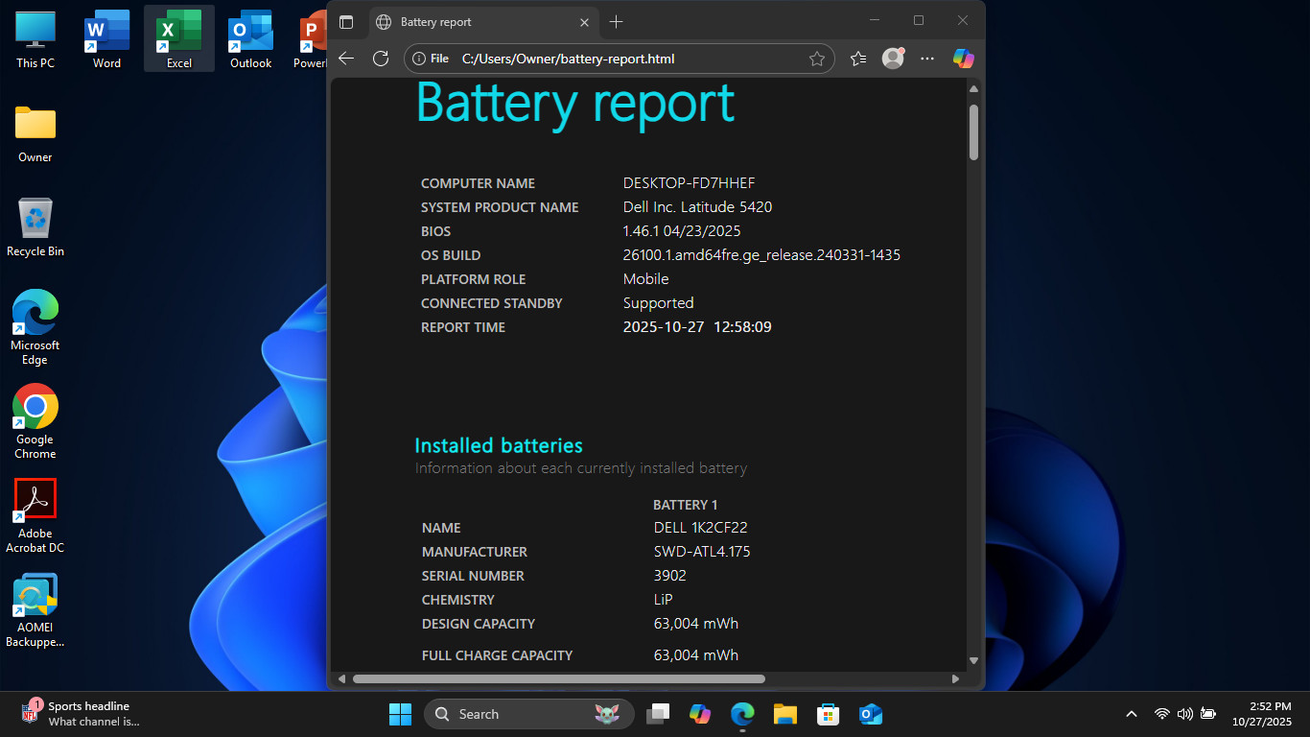1310x737 pixels.
Task: Open volume control in tray
Action: (1185, 714)
